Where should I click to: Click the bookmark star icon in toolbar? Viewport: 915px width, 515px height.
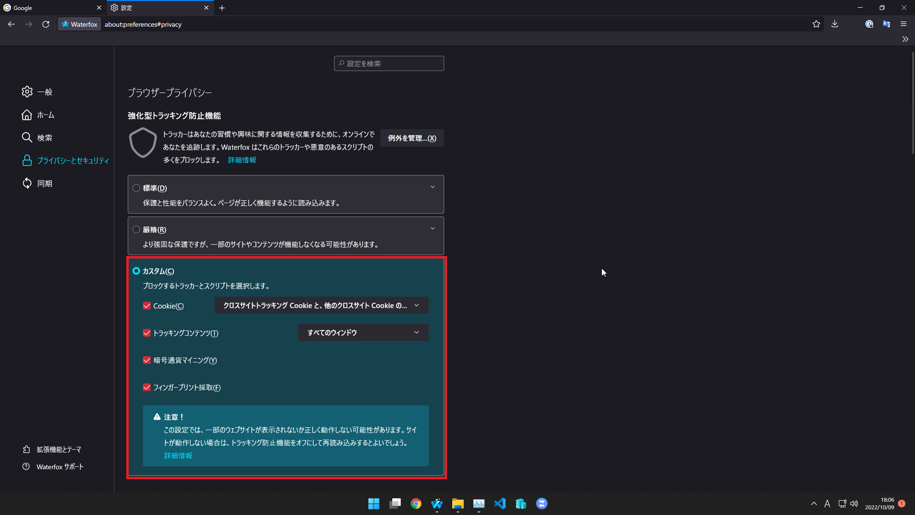click(816, 24)
